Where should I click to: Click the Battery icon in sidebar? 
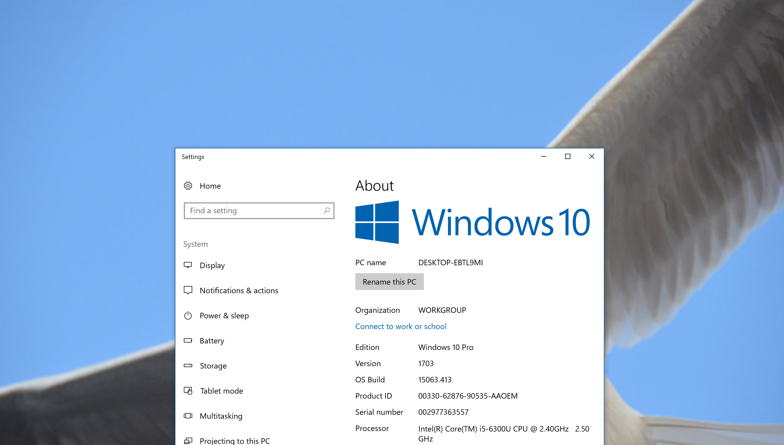pyautogui.click(x=188, y=340)
